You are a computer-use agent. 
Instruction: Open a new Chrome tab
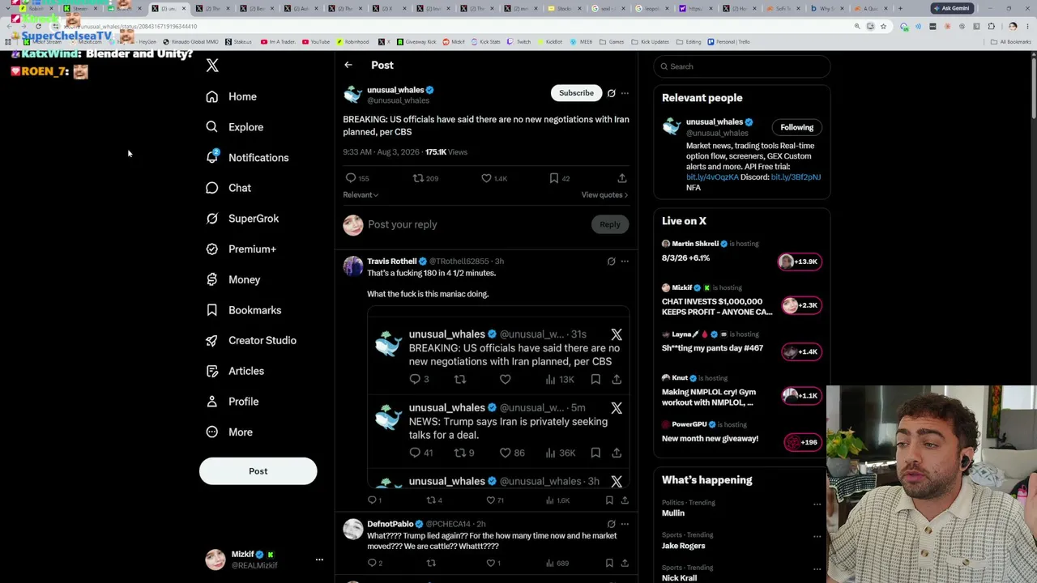pyautogui.click(x=899, y=8)
